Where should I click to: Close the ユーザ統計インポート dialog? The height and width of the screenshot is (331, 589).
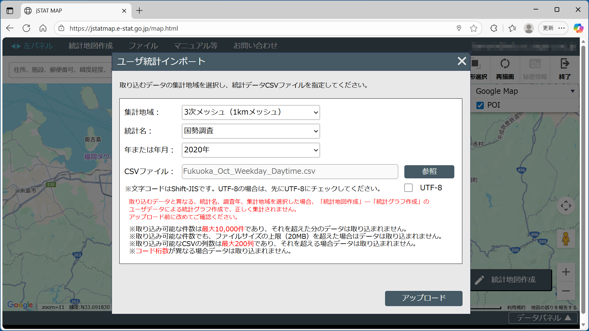click(x=462, y=61)
